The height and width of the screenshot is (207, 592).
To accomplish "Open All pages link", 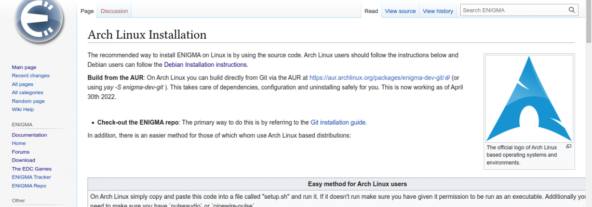I will [x=22, y=84].
